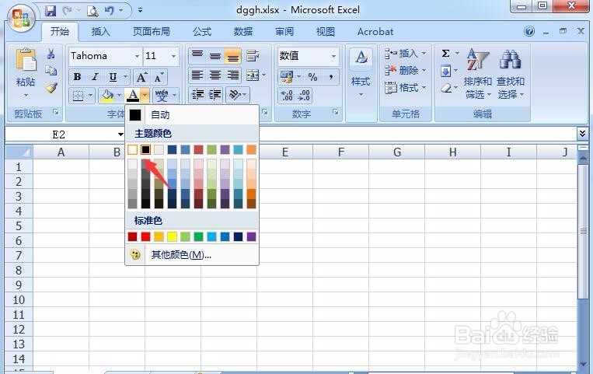Viewport: 593px width, 374px height.
Task: Open the phonetic guide wén icon
Action: (x=162, y=95)
